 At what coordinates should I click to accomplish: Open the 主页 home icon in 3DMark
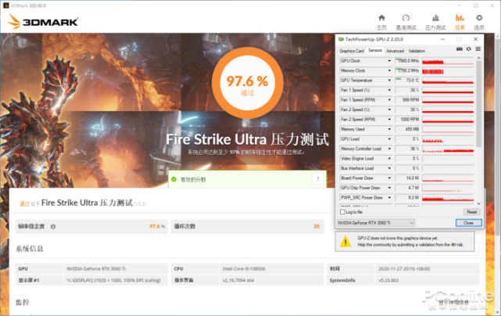point(381,18)
